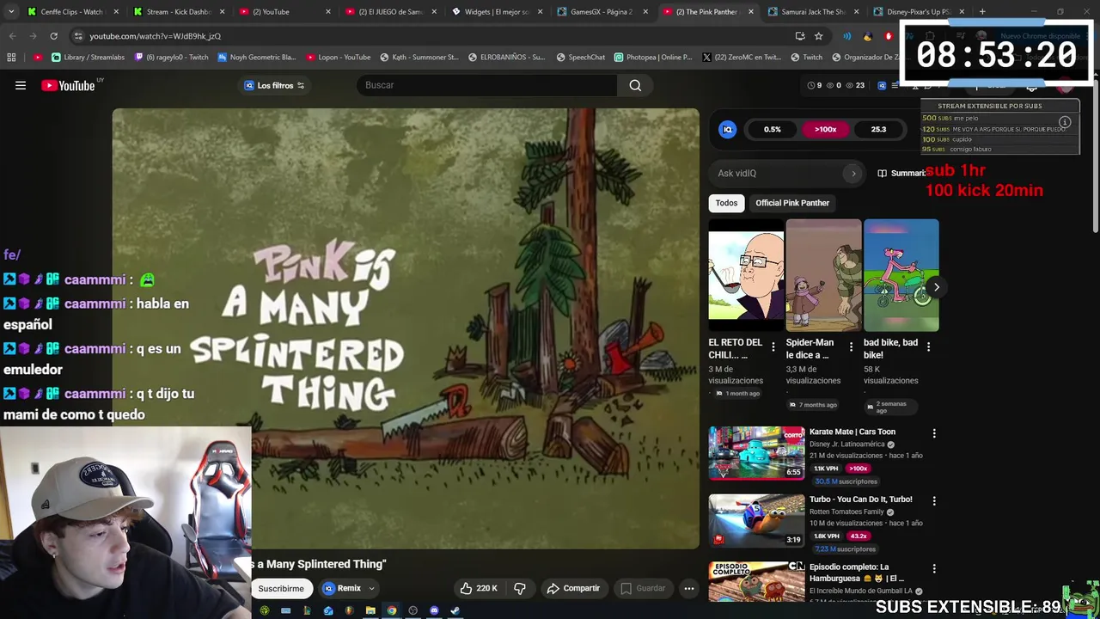
Task: Open the browser apps grid in bookmarks bar
Action: click(x=11, y=57)
